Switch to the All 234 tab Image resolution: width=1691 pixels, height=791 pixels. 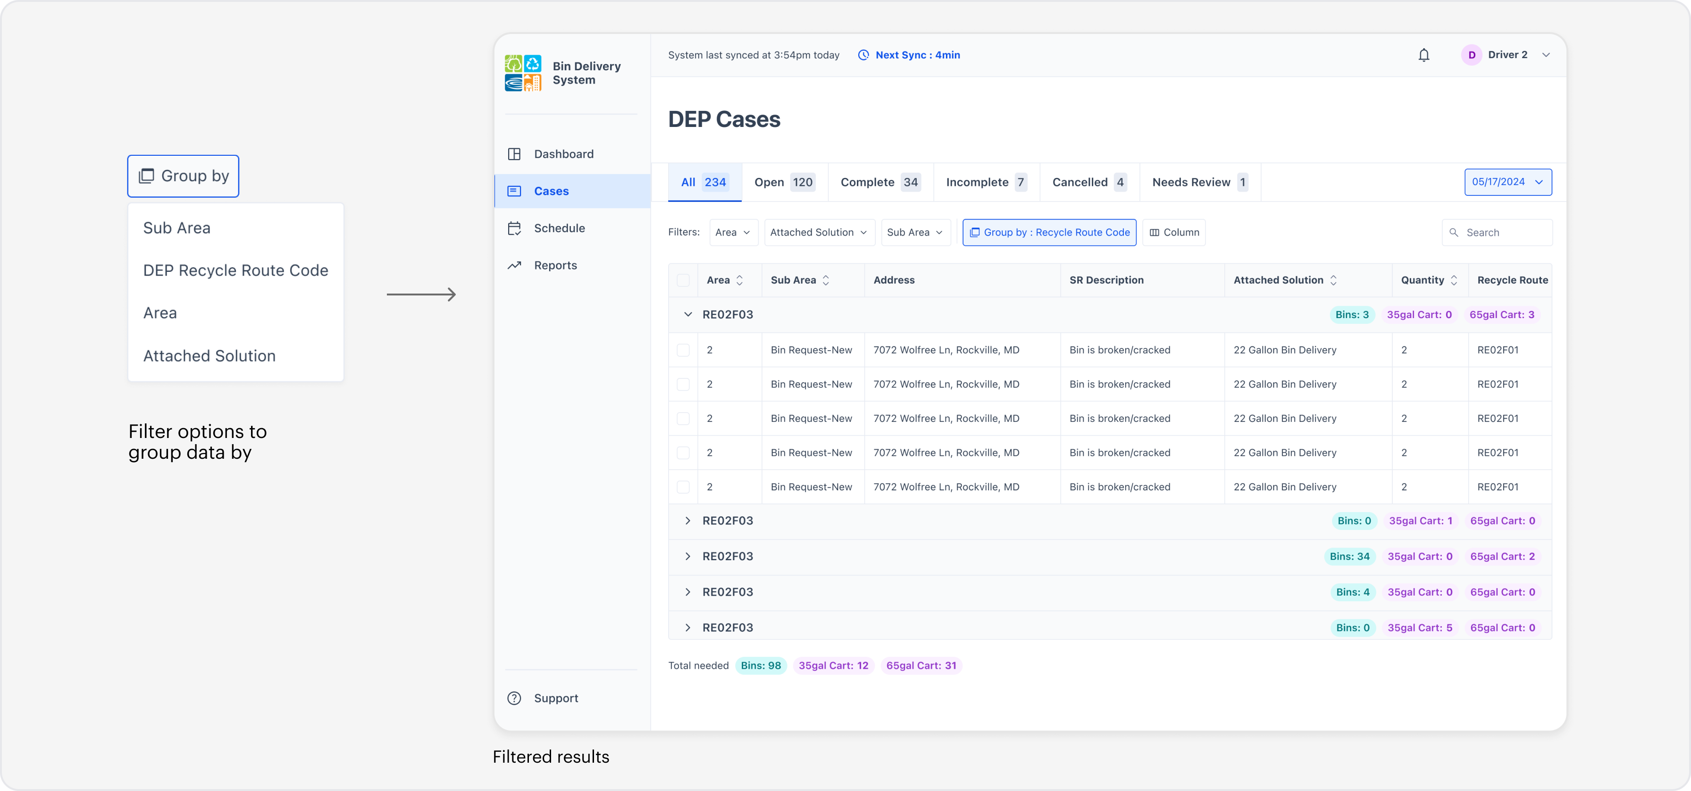pos(704,182)
